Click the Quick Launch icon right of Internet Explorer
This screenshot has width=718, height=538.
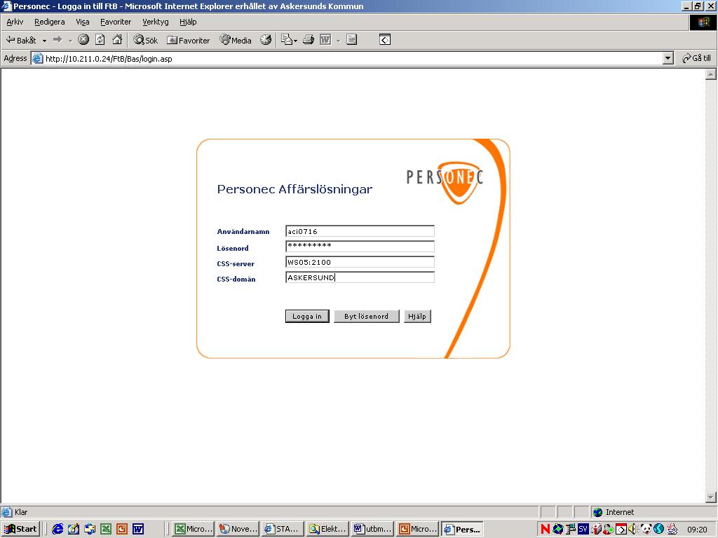(74, 529)
